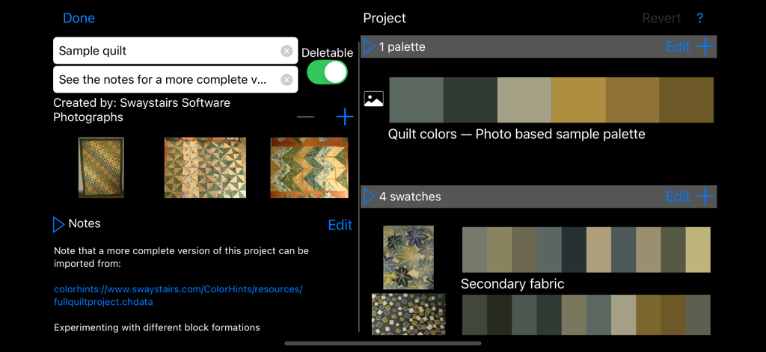Click 'Created by: Swaystairs Software' text
This screenshot has height=352, width=766.
[141, 103]
